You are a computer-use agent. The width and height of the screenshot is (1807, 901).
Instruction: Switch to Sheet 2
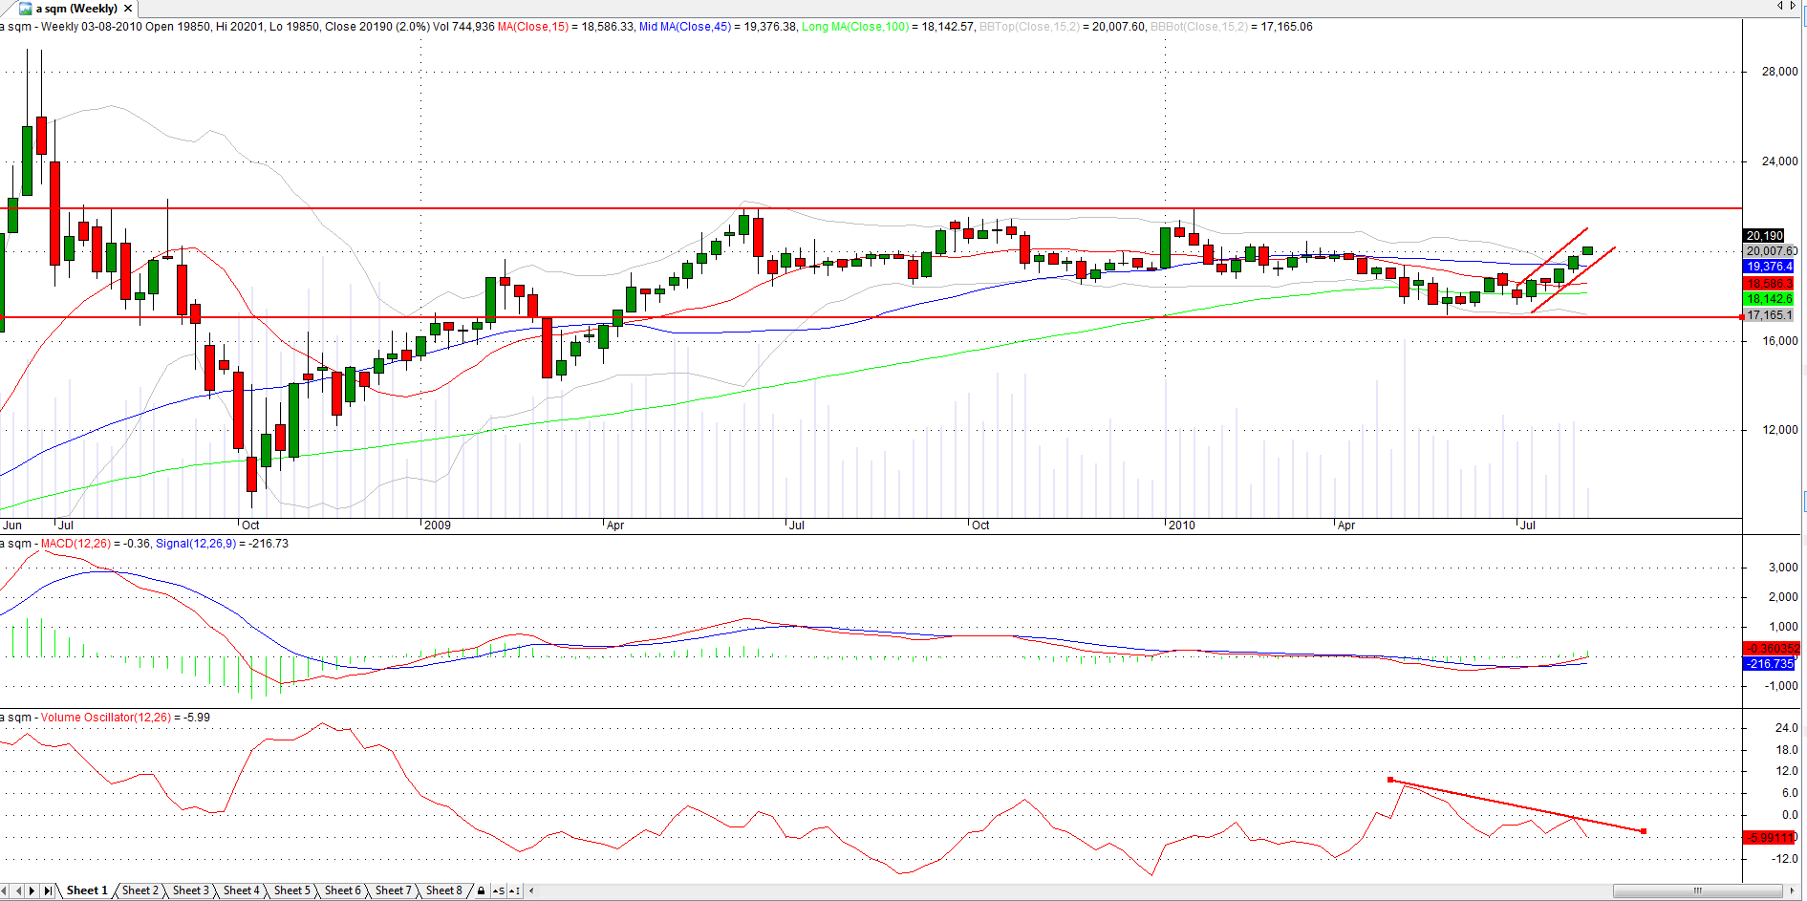coord(140,890)
